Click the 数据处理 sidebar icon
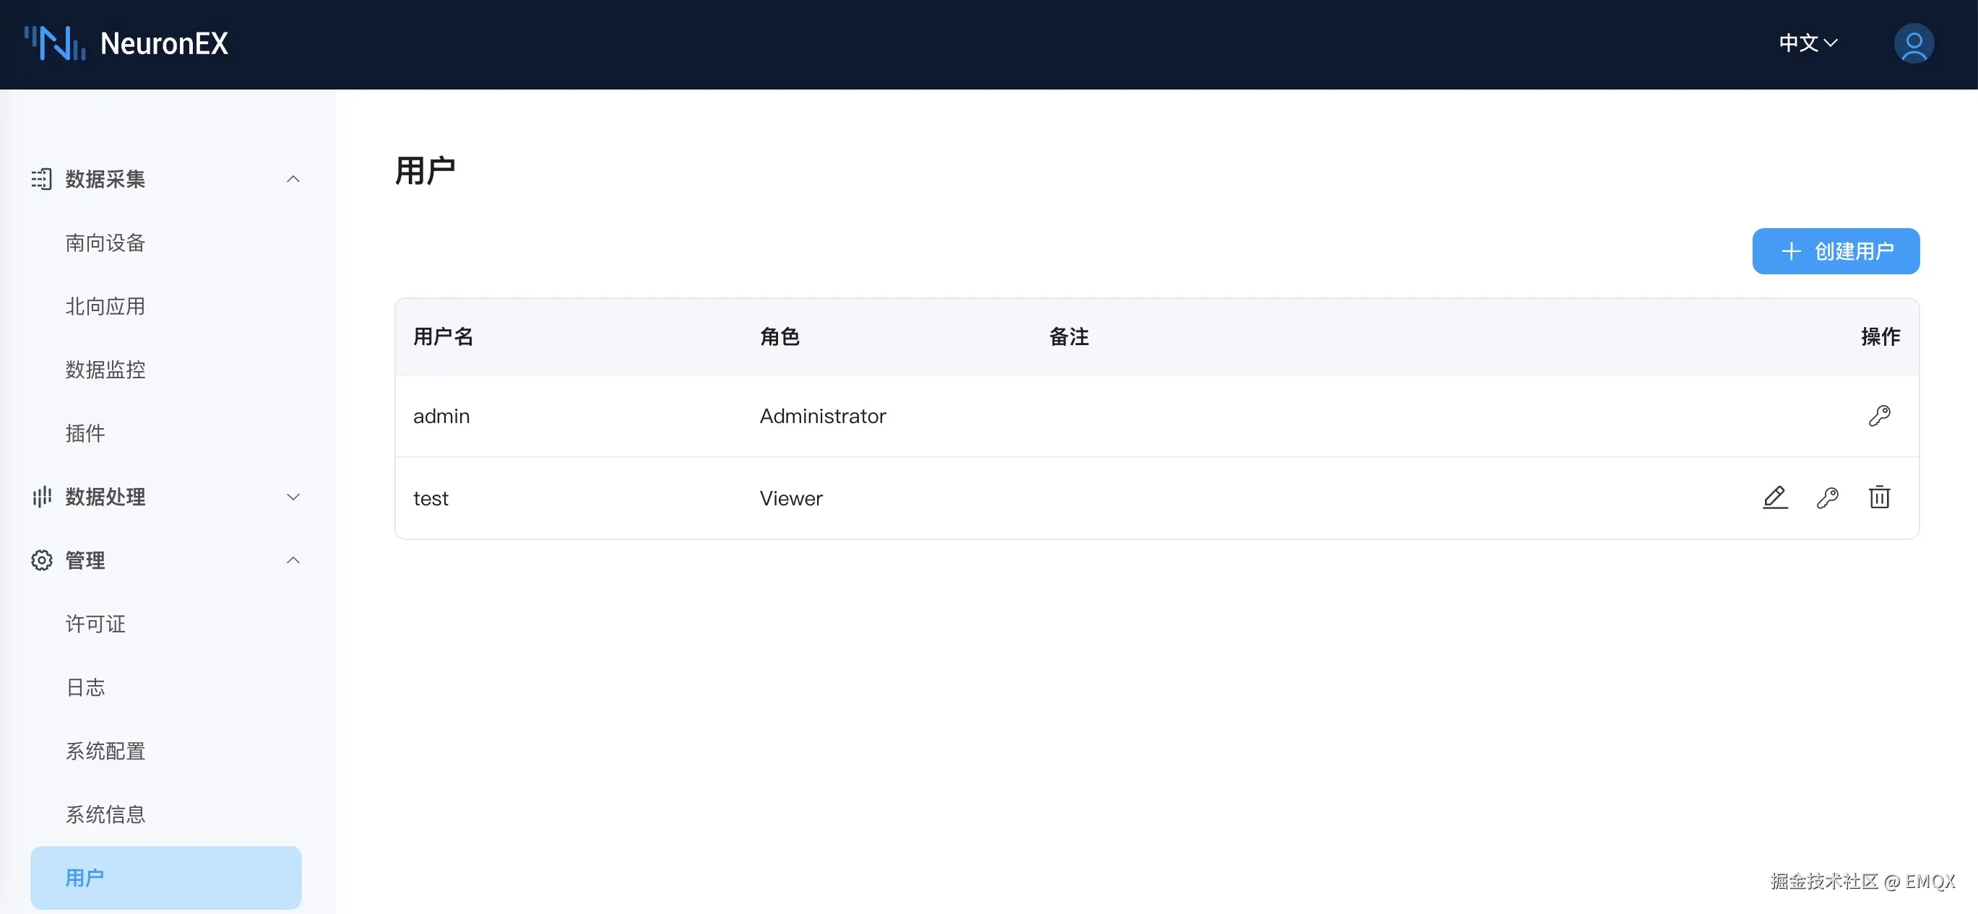This screenshot has height=914, width=1978. [41, 497]
